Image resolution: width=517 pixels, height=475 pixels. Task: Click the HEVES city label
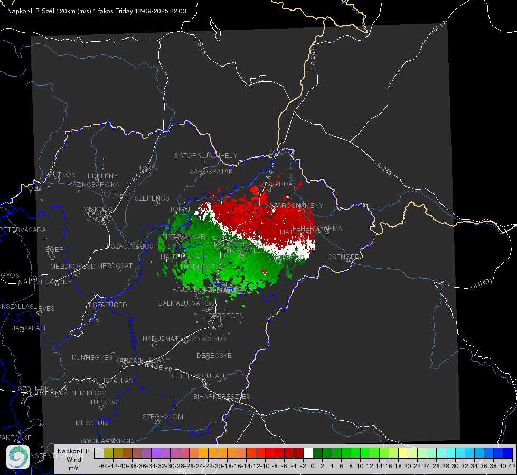(x=44, y=309)
